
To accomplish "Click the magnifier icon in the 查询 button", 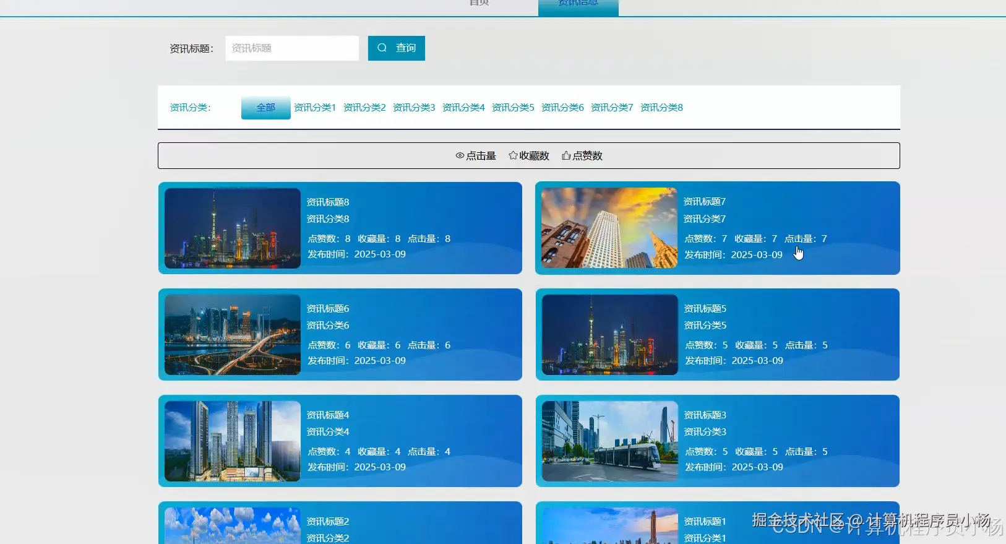I will click(x=382, y=48).
